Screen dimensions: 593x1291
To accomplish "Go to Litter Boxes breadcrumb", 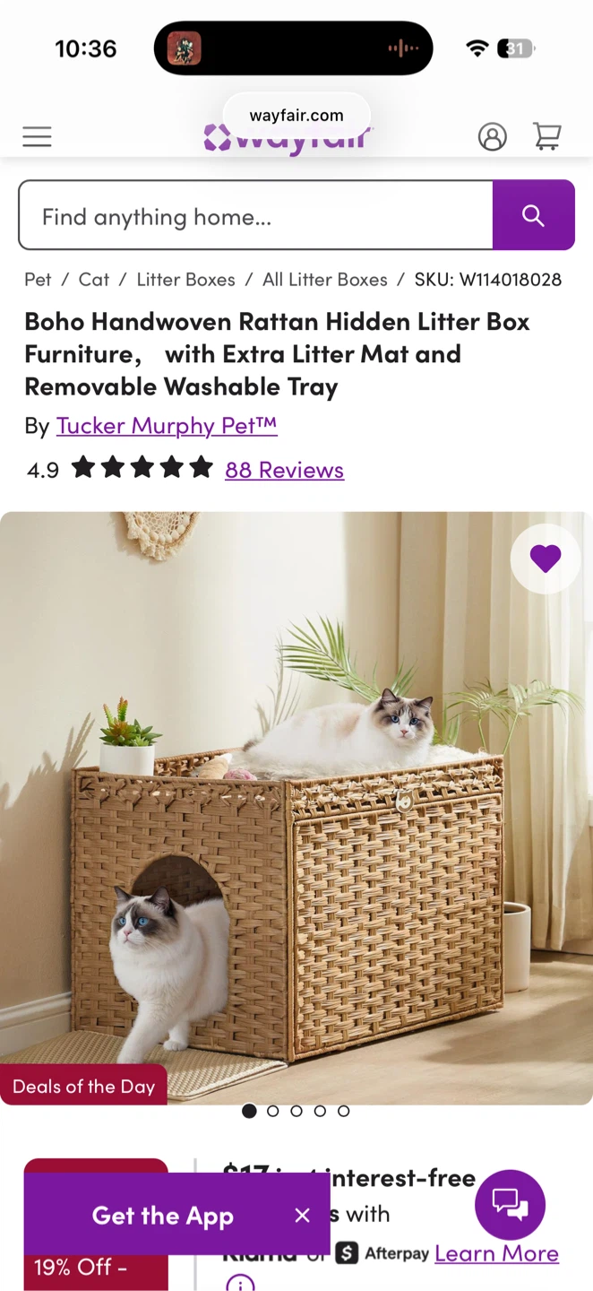I will [185, 280].
